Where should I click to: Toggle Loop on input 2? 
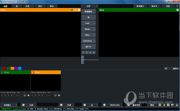coord(54,92)
